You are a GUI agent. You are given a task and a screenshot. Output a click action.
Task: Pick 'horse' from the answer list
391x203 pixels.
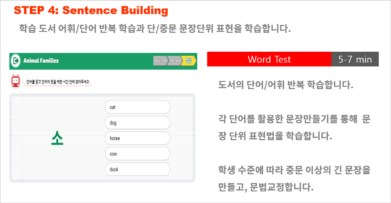pyautogui.click(x=138, y=138)
